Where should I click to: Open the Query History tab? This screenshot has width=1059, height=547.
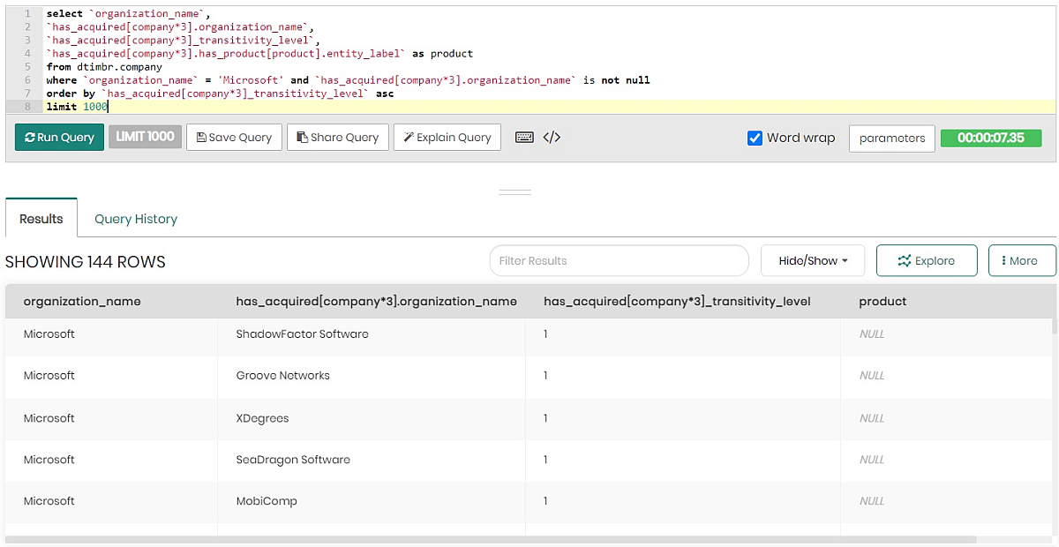[x=136, y=219]
